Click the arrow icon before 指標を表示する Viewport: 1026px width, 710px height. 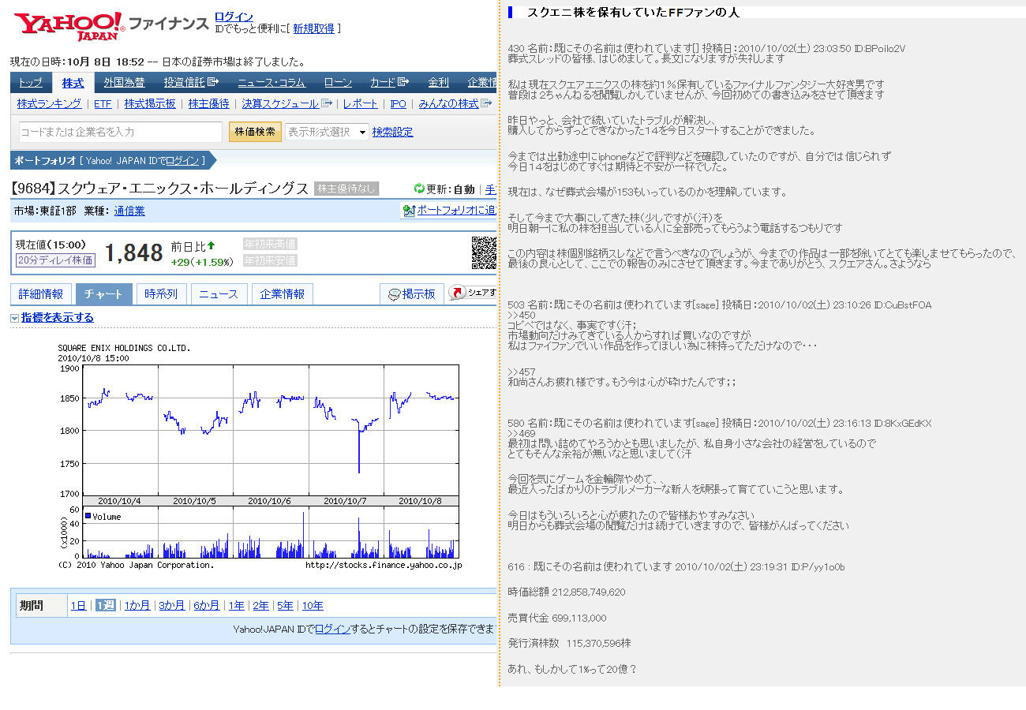(x=15, y=318)
